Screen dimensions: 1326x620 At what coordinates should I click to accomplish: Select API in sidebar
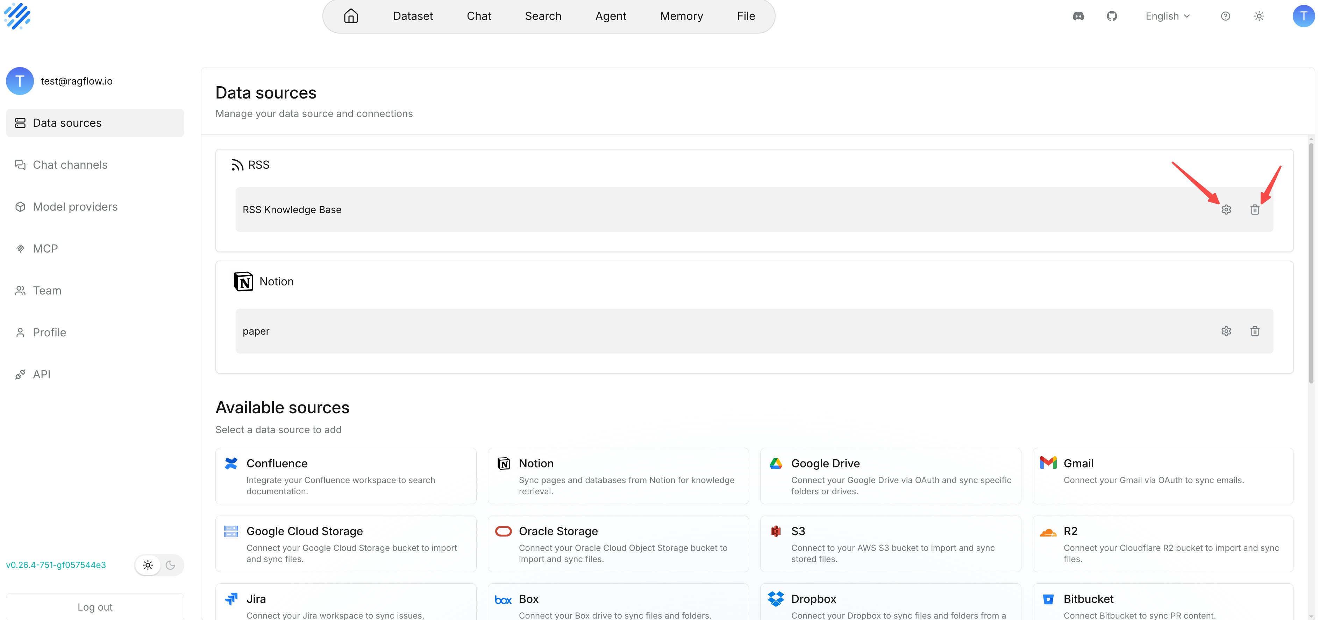pyautogui.click(x=95, y=374)
